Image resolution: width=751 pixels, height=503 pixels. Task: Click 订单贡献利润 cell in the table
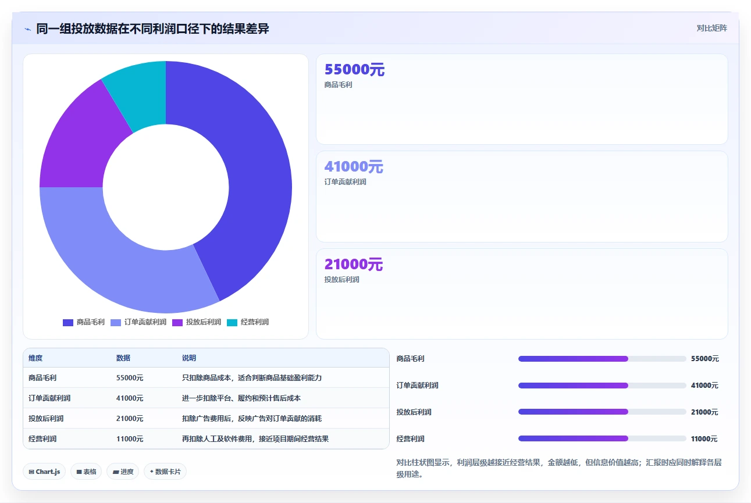click(49, 398)
